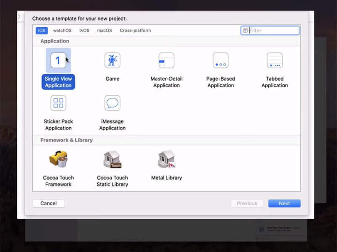This screenshot has width=337, height=252.
Task: Open the tvOS template section
Action: click(x=83, y=30)
